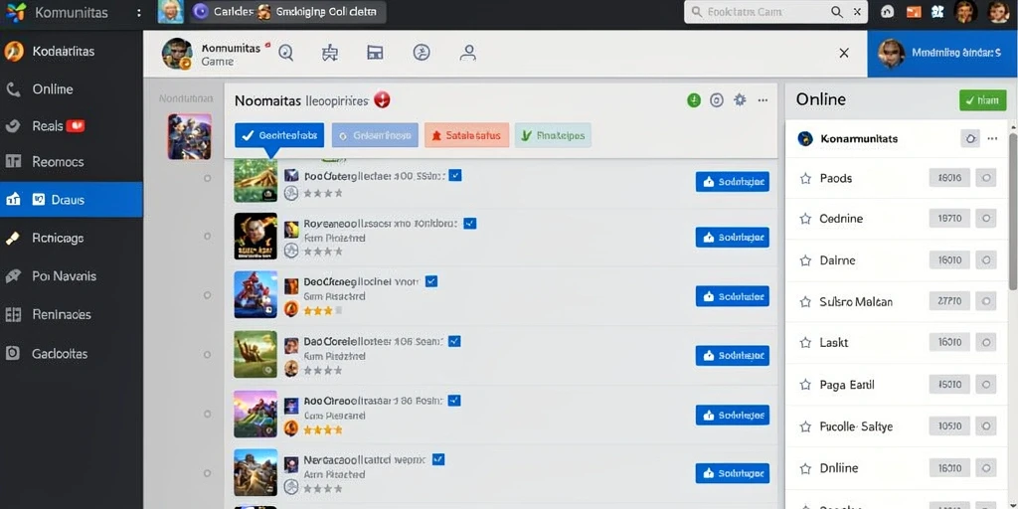Click the Pucolle Saltye list entry
This screenshot has width=1018, height=509.
coord(896,426)
